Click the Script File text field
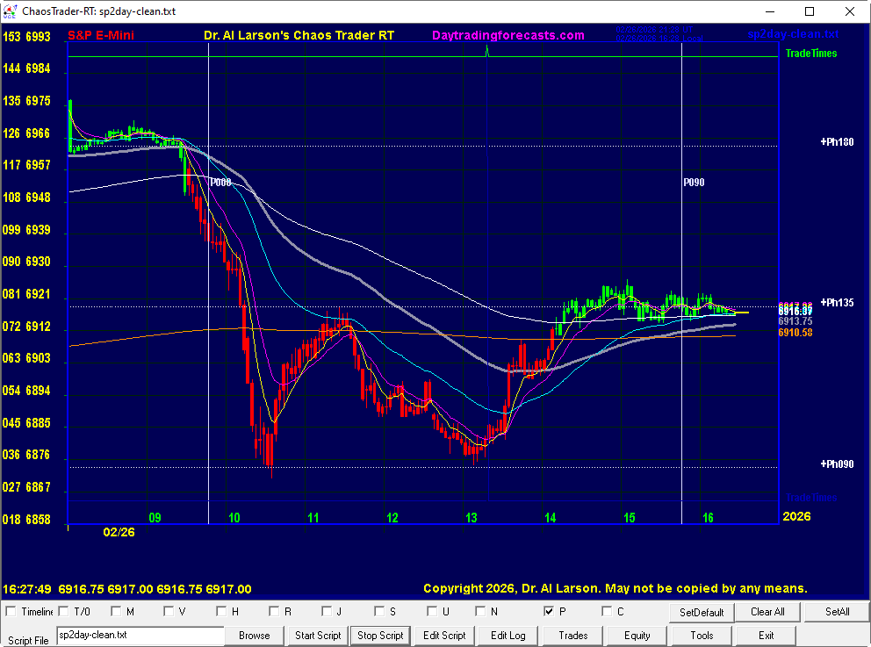 click(x=140, y=635)
